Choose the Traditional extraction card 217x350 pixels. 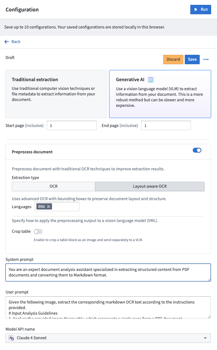tap(56, 94)
